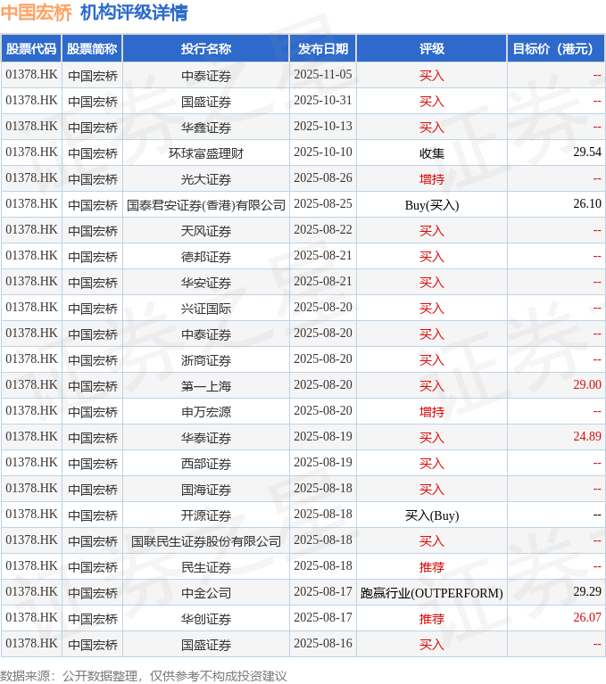Click the Buy(买入) rating cell
Screen dimensions: 606x684
point(432,205)
